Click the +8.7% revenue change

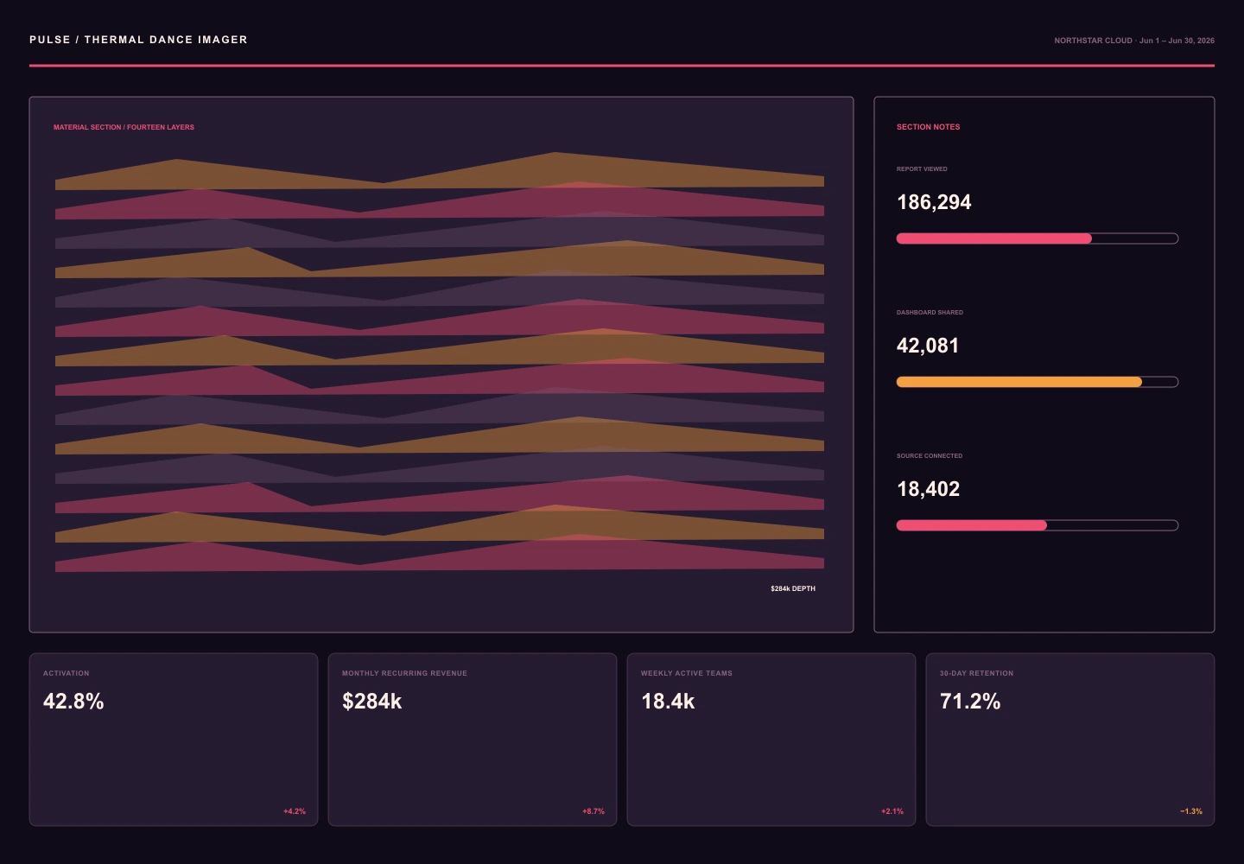click(593, 811)
